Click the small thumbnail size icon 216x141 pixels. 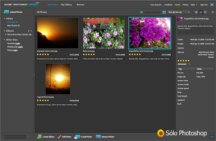pyautogui.click(x=141, y=12)
